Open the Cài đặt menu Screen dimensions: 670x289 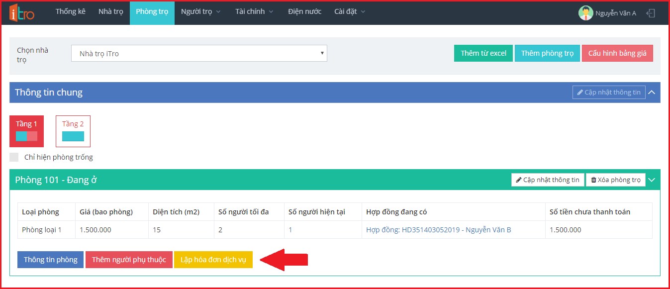pyautogui.click(x=350, y=12)
